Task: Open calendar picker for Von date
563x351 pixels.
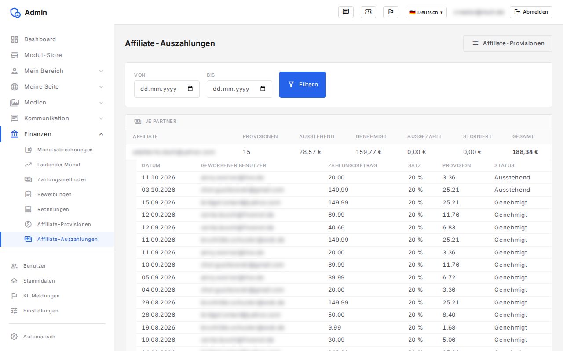Action: point(190,89)
